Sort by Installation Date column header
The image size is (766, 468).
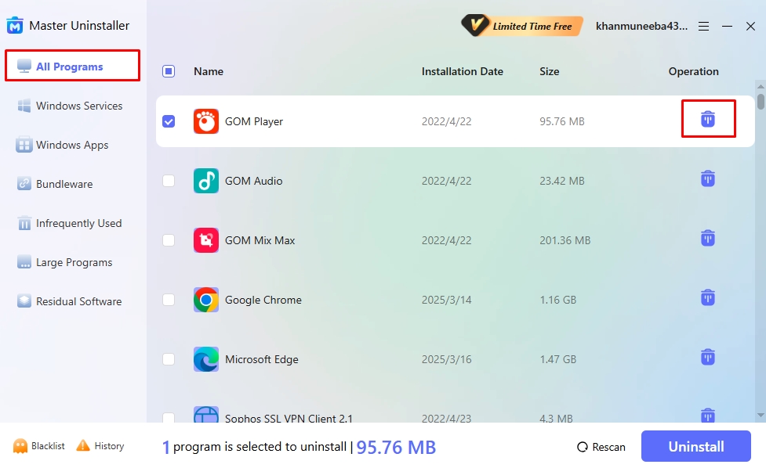pyautogui.click(x=462, y=71)
